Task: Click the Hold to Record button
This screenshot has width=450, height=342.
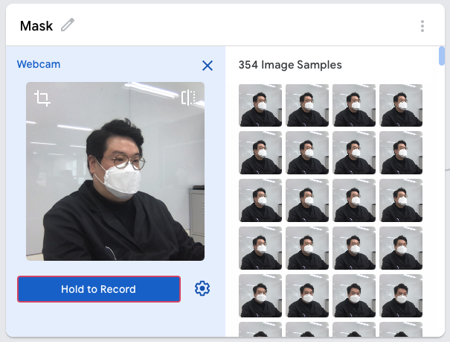Action: [x=99, y=289]
